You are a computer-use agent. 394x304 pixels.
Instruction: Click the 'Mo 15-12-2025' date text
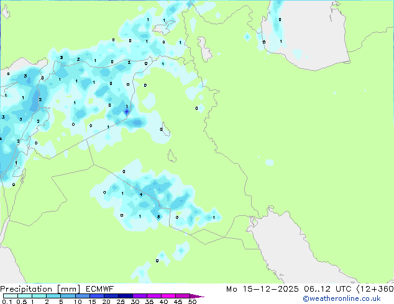pyautogui.click(x=262, y=289)
